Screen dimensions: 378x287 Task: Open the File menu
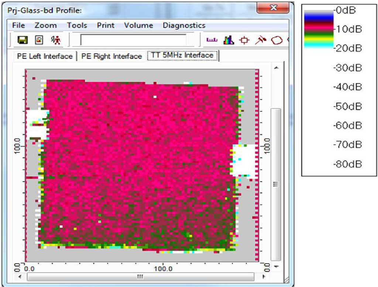tap(18, 25)
